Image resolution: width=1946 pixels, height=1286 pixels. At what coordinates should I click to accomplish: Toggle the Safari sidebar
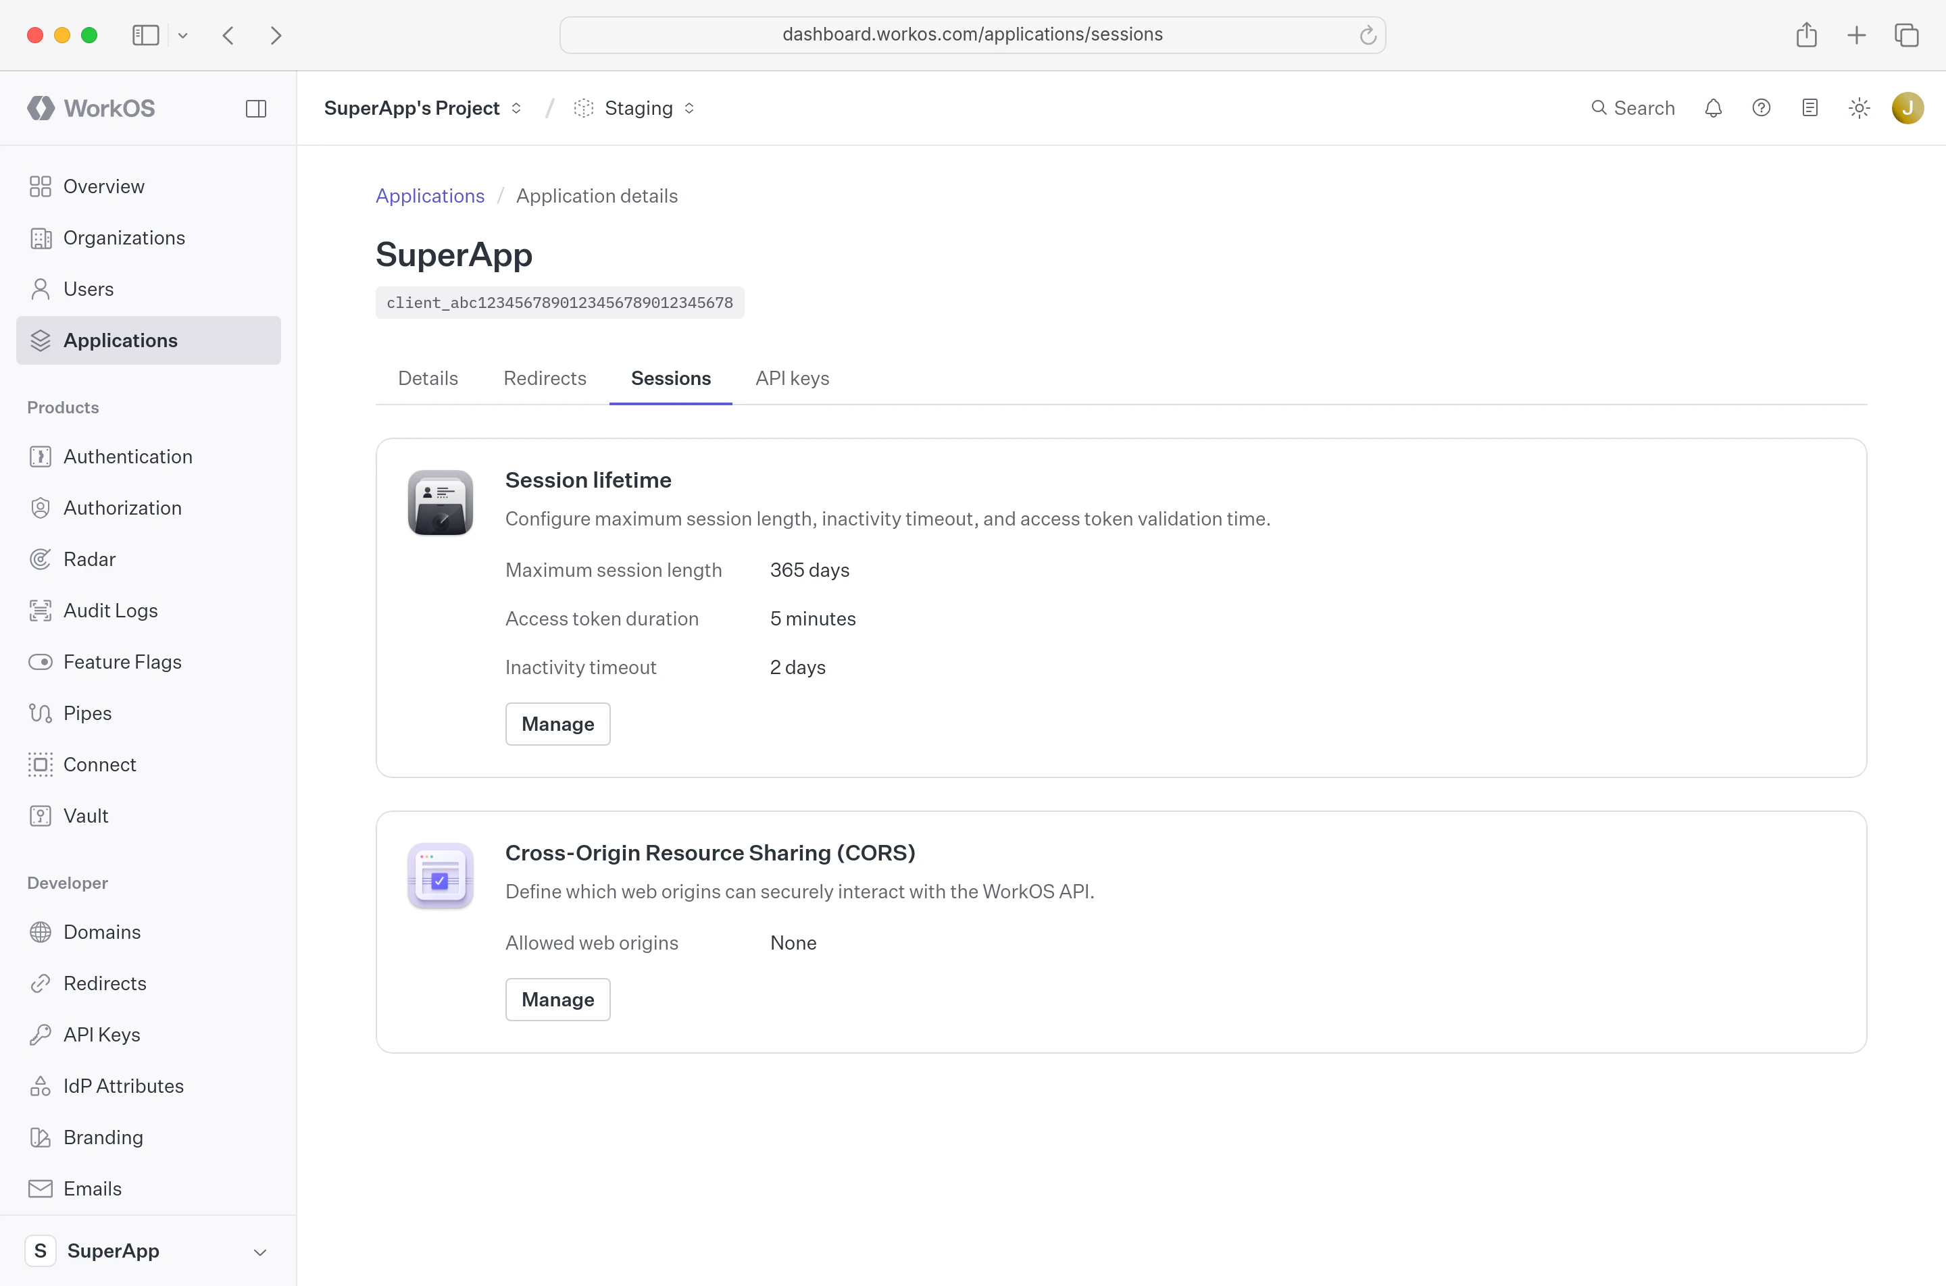145,35
